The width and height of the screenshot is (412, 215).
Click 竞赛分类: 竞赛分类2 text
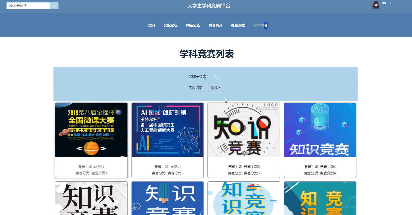[167, 173]
